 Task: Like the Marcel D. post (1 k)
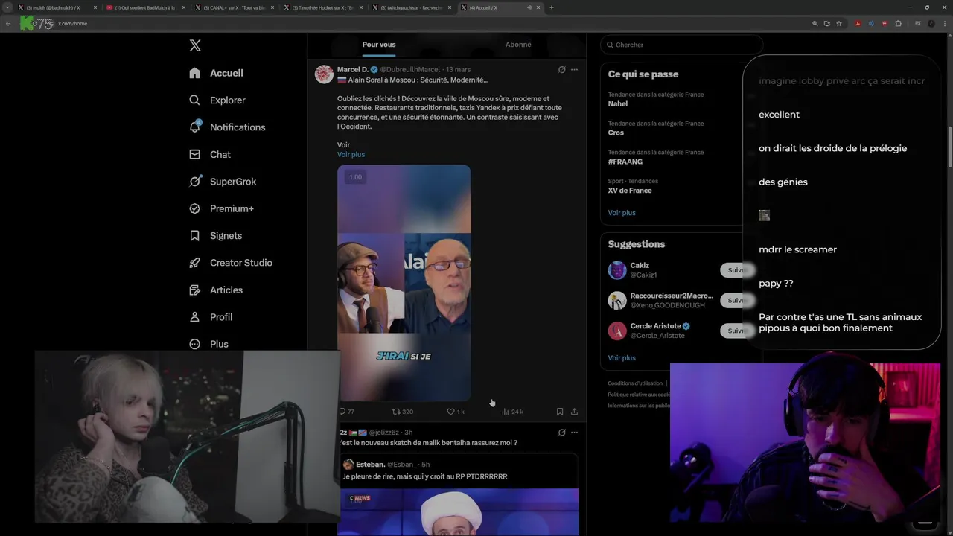pos(455,411)
